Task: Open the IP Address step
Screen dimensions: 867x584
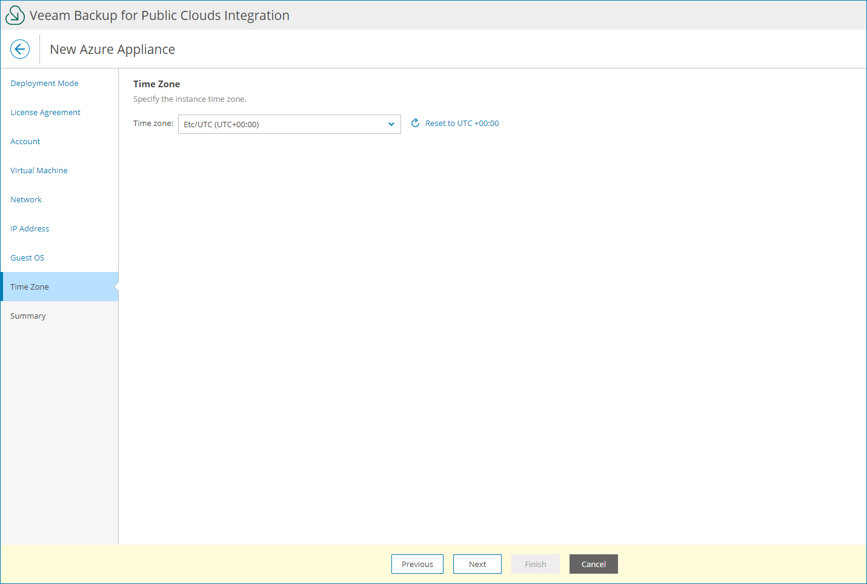Action: 30,229
